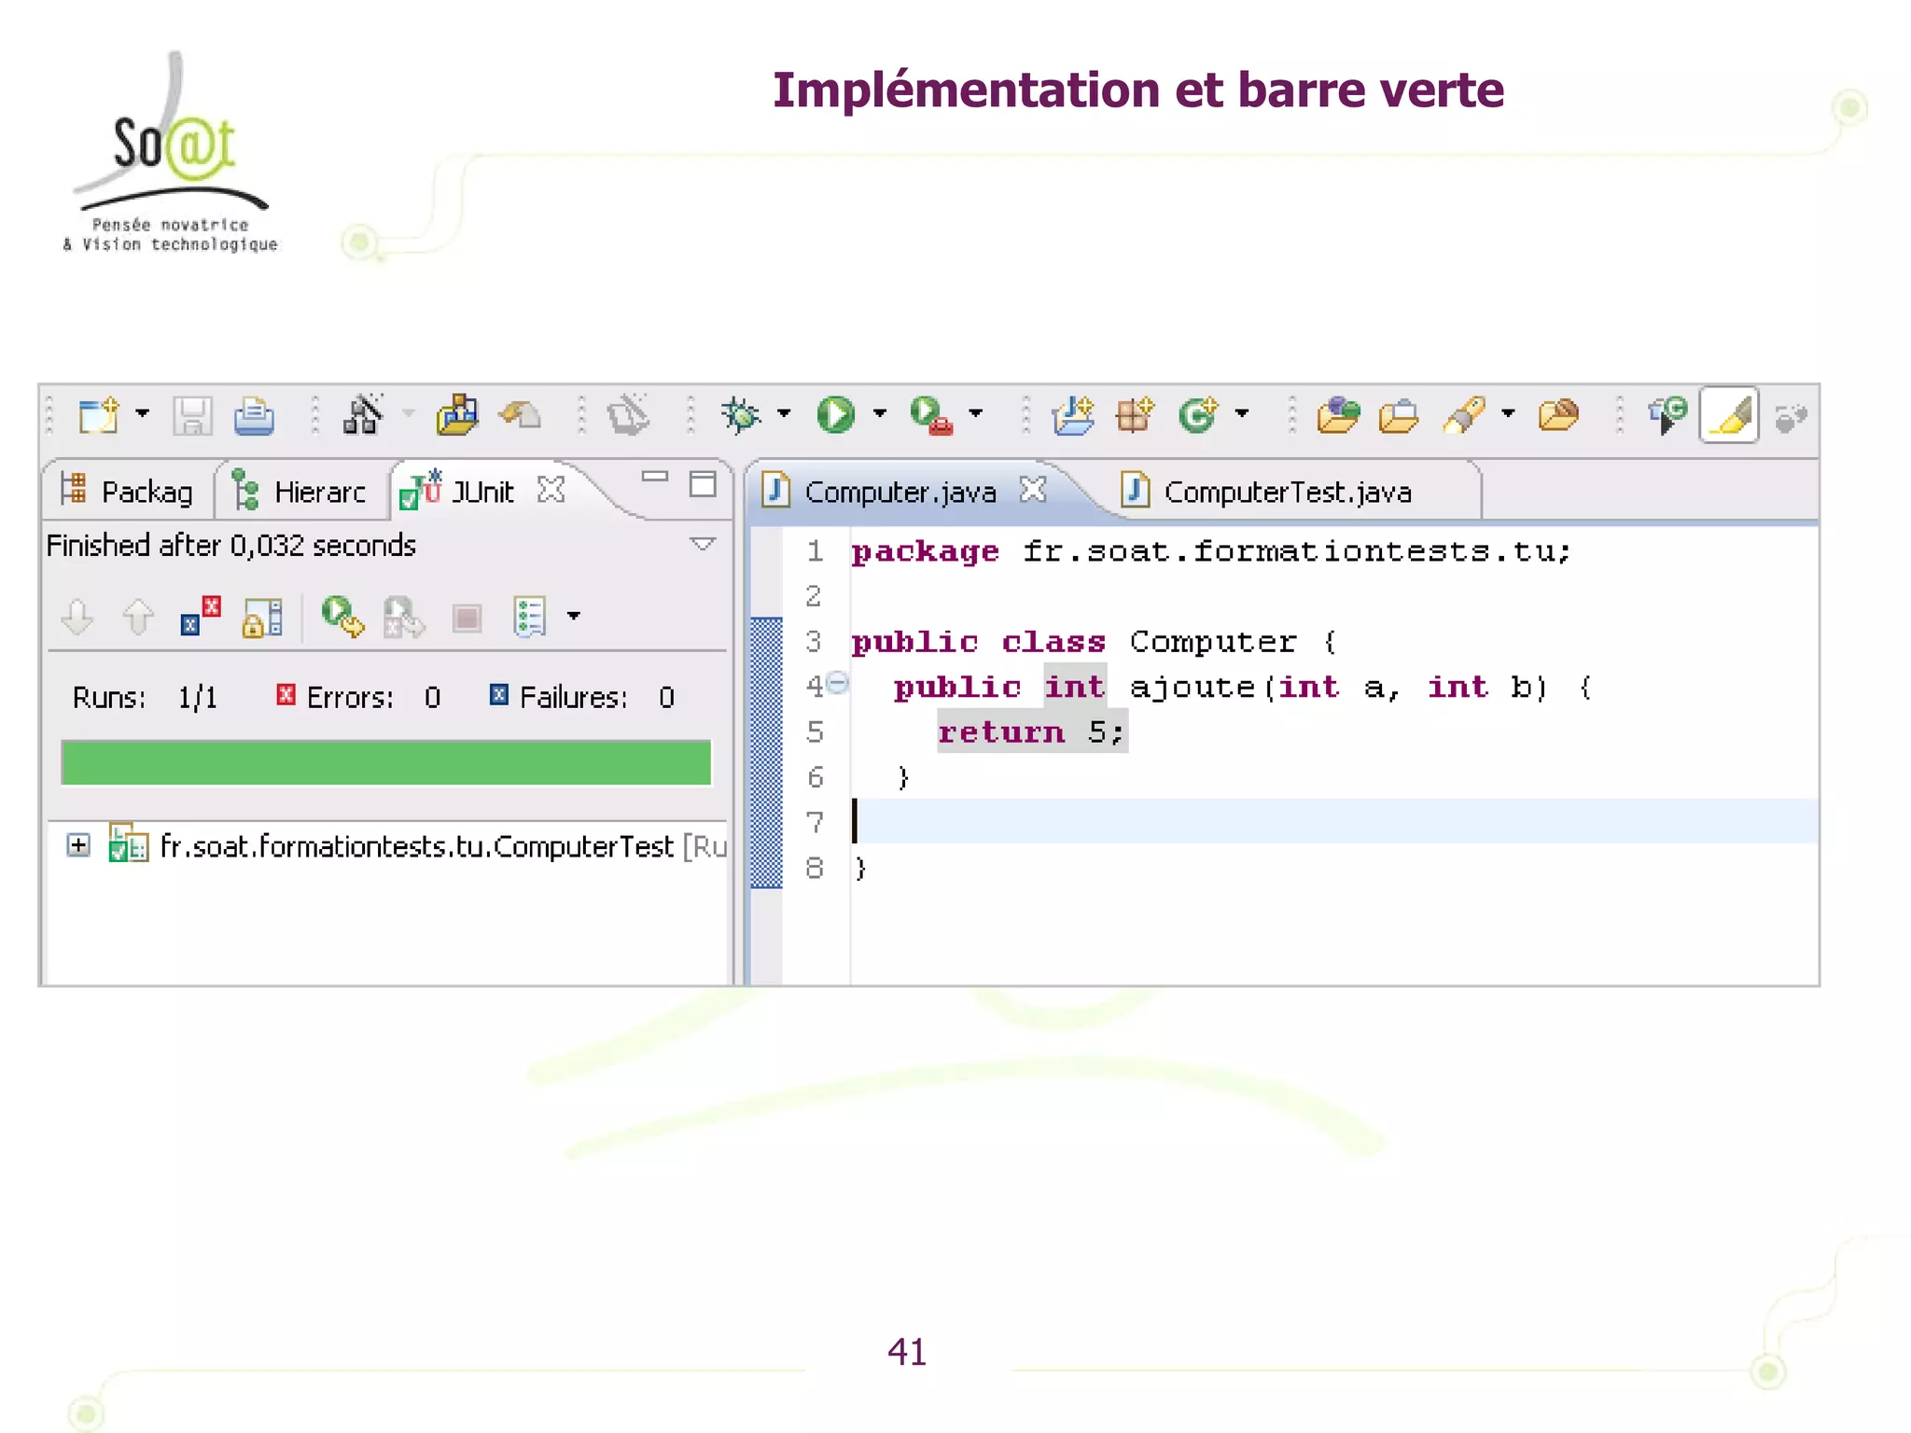The image size is (1911, 1433).
Task: Click the green Run button
Action: (x=836, y=414)
